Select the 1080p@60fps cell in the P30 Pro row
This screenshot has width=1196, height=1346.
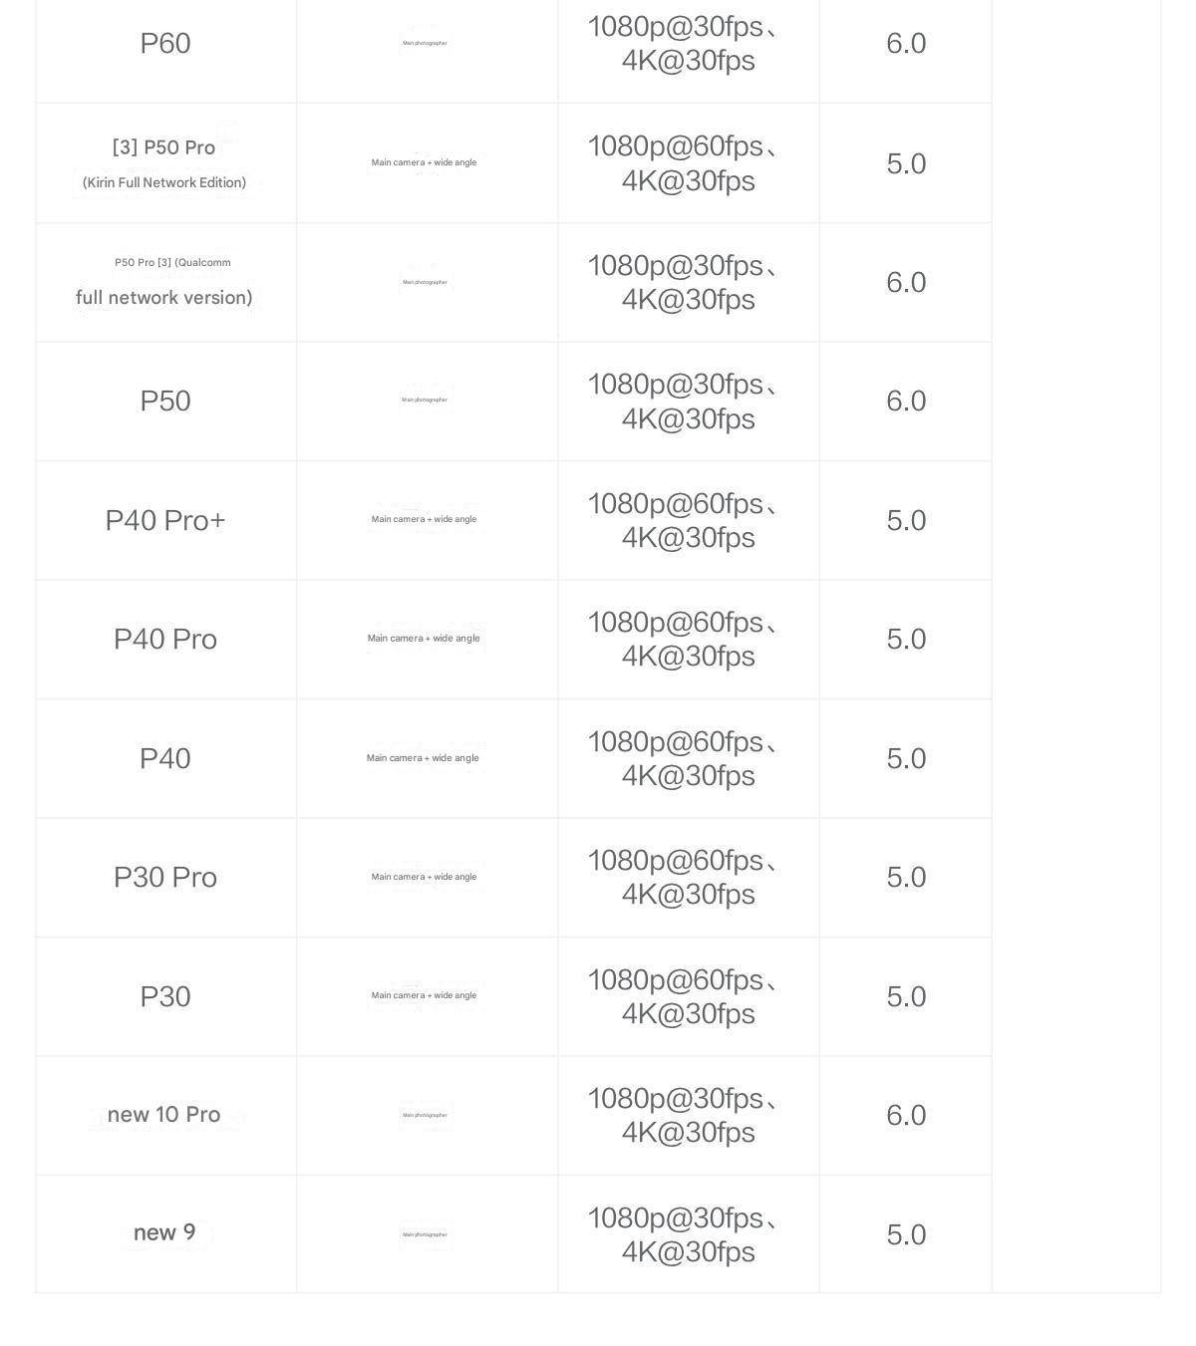coord(689,877)
